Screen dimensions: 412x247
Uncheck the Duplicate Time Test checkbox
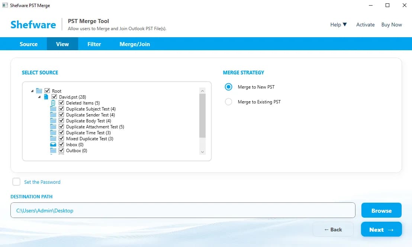point(61,132)
